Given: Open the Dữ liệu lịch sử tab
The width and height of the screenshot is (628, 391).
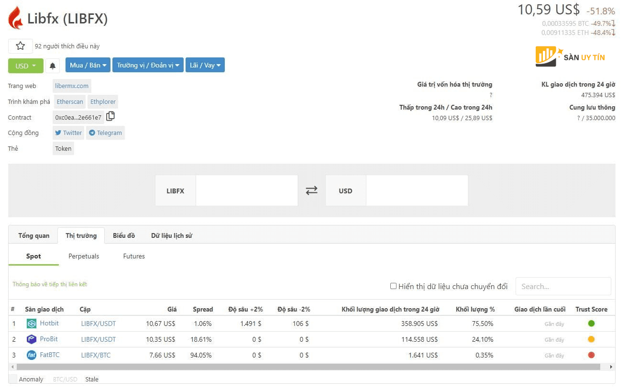Looking at the screenshot, I should tap(172, 235).
